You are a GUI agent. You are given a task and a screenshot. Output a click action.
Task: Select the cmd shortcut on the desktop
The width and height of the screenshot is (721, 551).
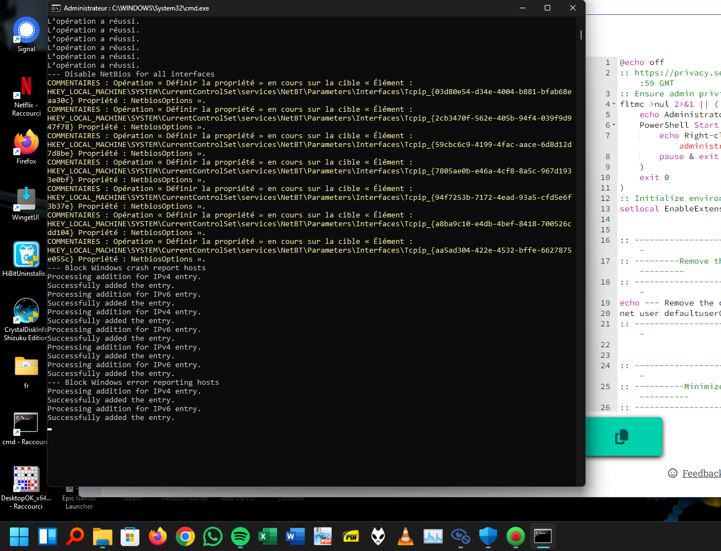coord(25,428)
